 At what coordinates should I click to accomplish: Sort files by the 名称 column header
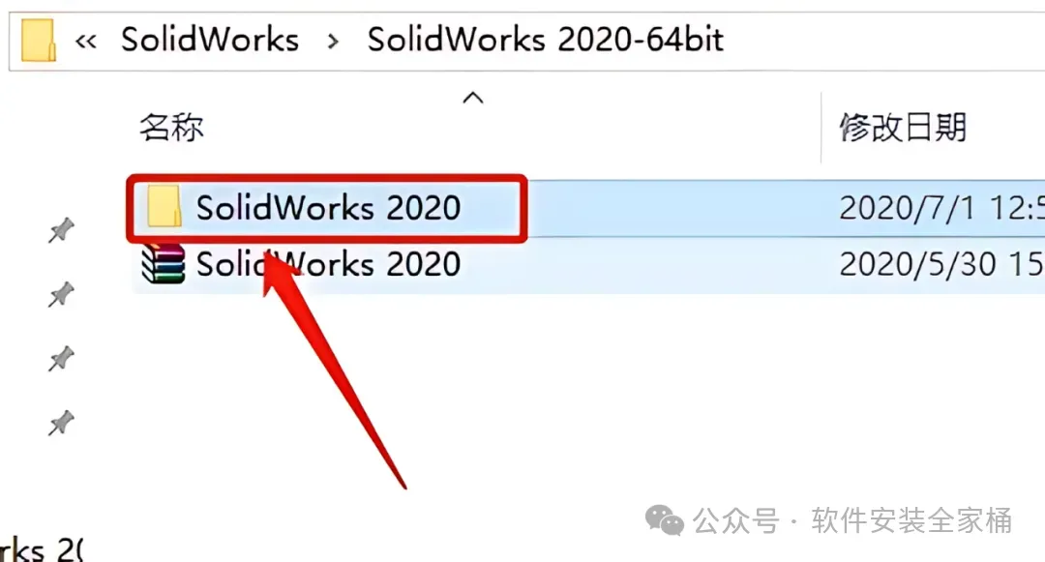[x=171, y=127]
